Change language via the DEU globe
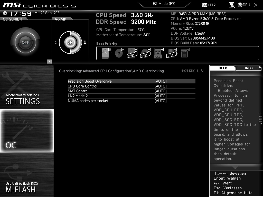The height and width of the screenshot is (197, 263). (243, 5)
